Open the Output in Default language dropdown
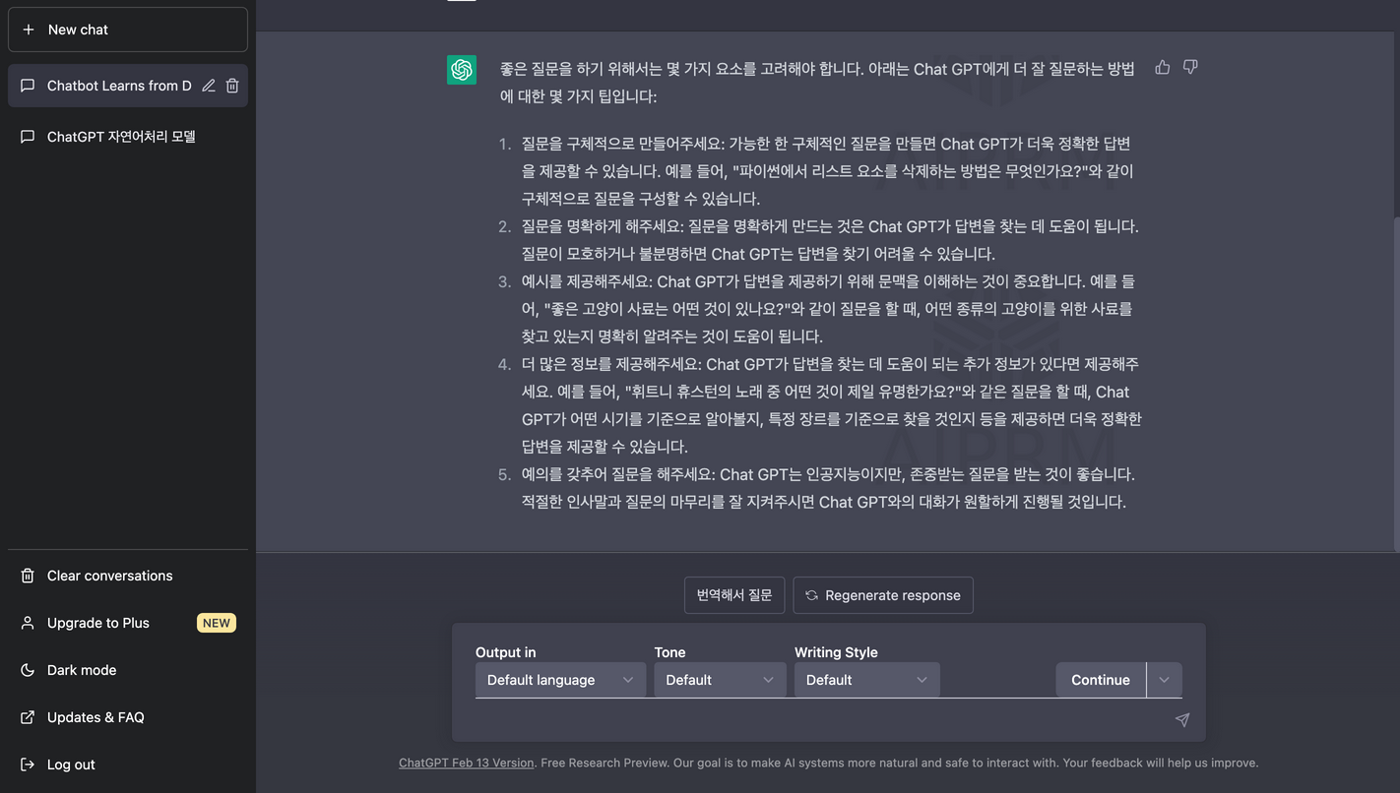The height and width of the screenshot is (793, 1400). [x=560, y=680]
